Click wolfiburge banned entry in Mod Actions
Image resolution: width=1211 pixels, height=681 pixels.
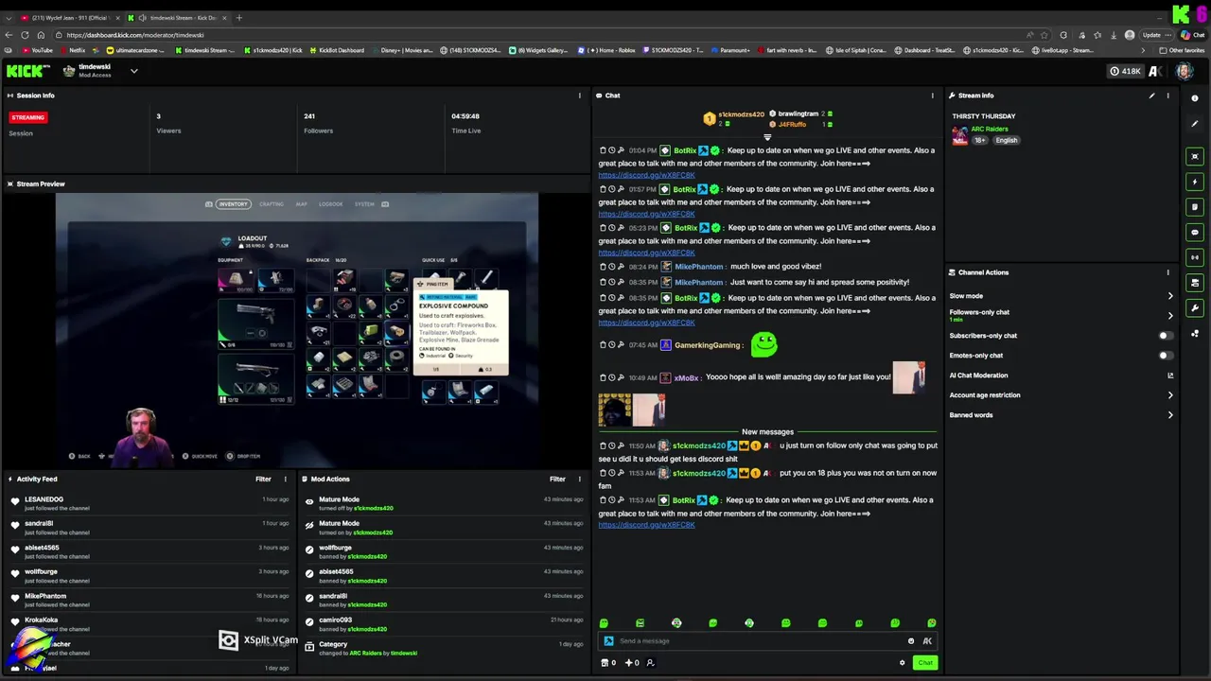(445, 551)
